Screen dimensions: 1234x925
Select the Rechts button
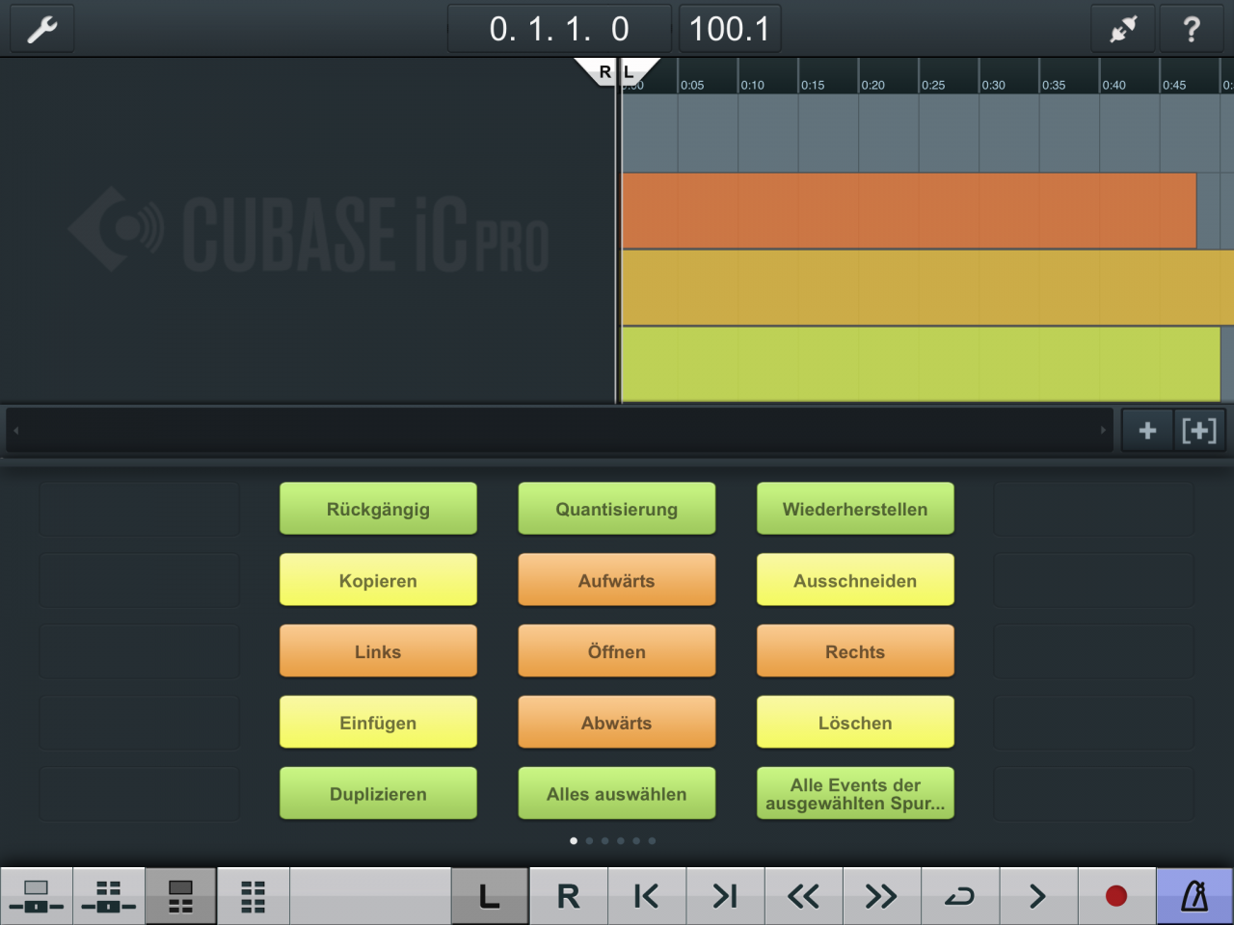click(855, 651)
